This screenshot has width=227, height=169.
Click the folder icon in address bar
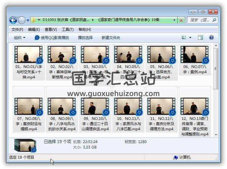tap(34, 20)
